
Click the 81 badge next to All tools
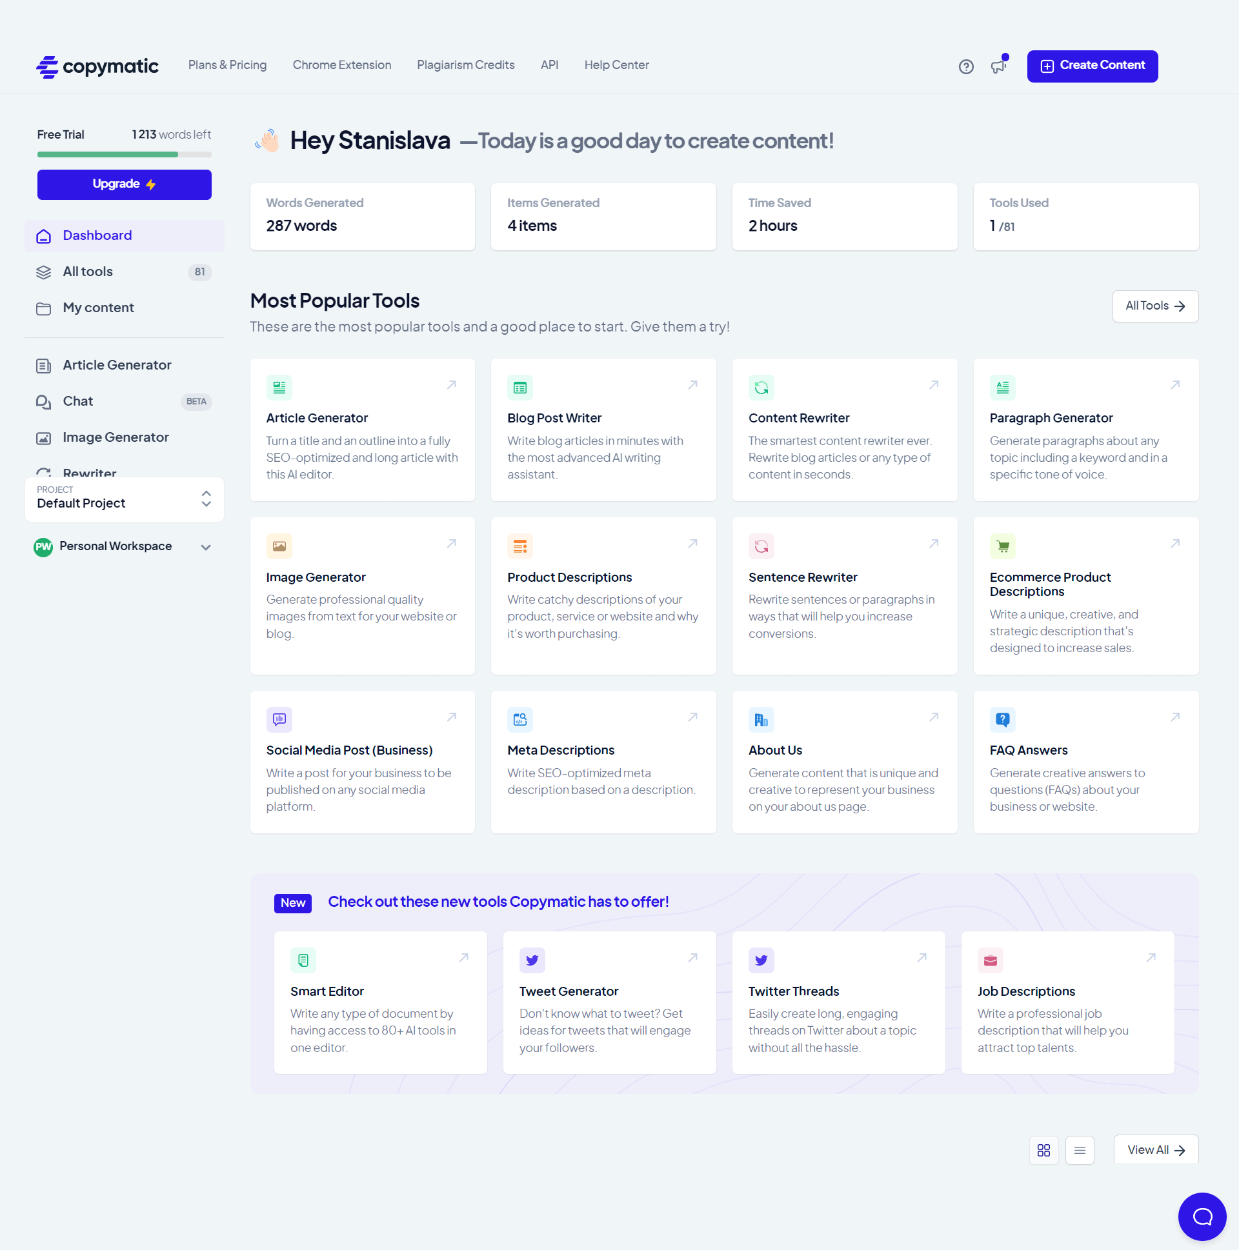(x=199, y=272)
